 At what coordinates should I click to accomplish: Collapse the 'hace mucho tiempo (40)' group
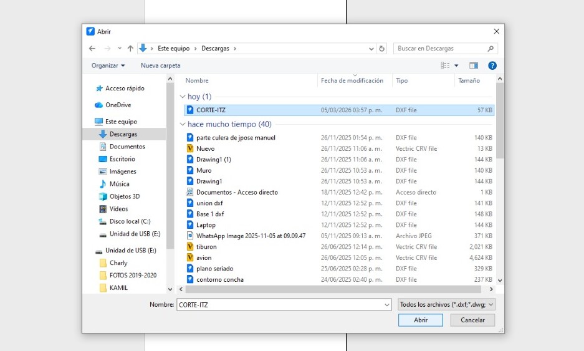[183, 124]
